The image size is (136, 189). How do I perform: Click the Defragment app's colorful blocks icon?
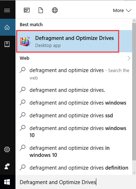(25, 41)
